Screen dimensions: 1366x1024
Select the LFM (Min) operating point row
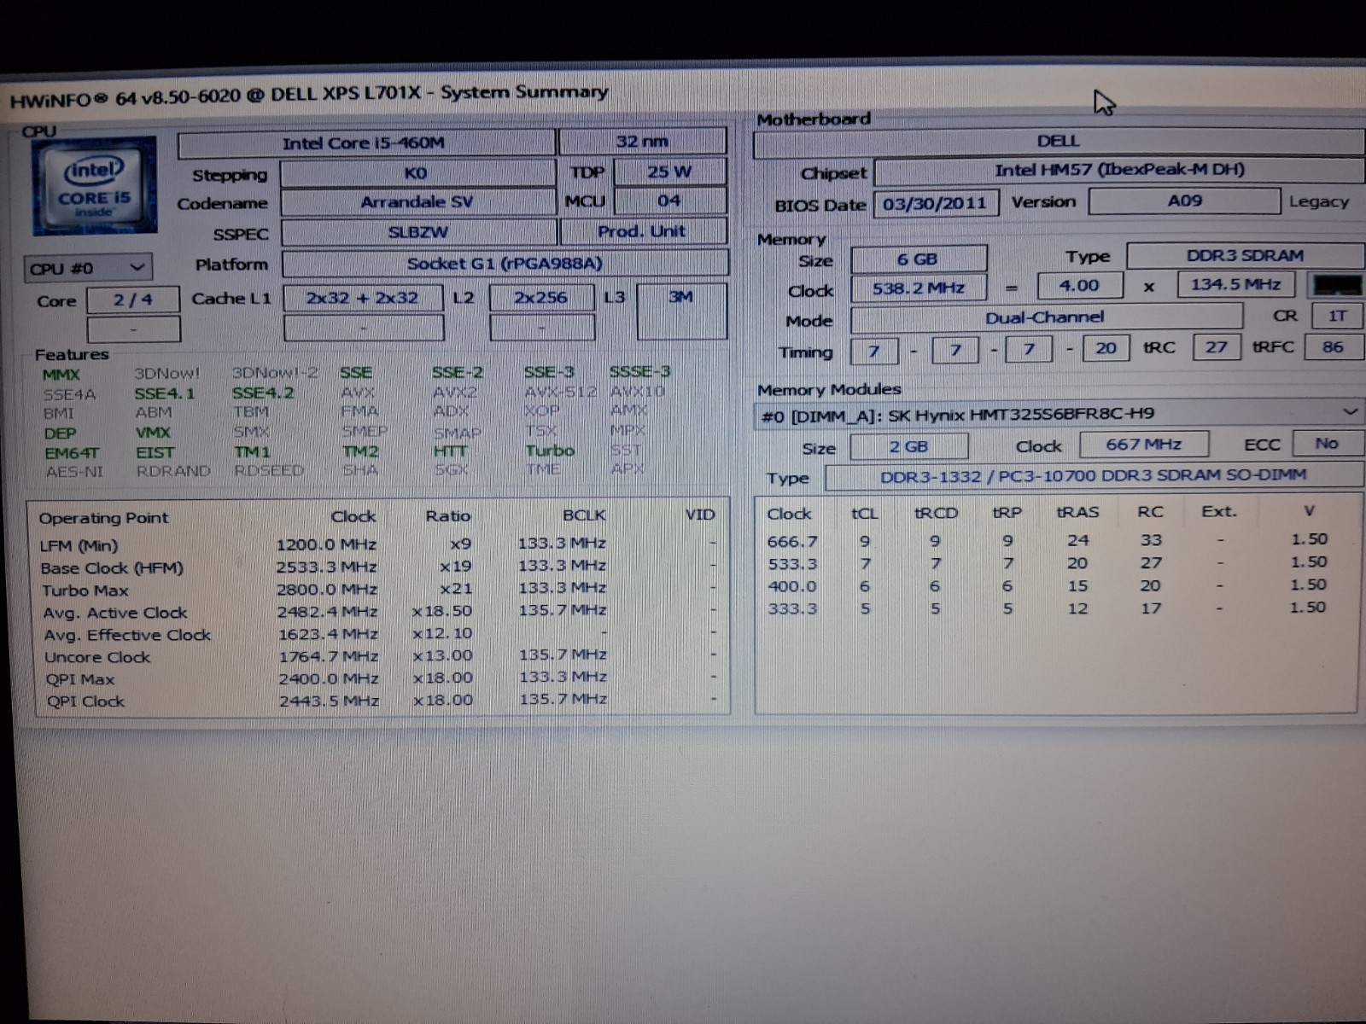coord(378,544)
